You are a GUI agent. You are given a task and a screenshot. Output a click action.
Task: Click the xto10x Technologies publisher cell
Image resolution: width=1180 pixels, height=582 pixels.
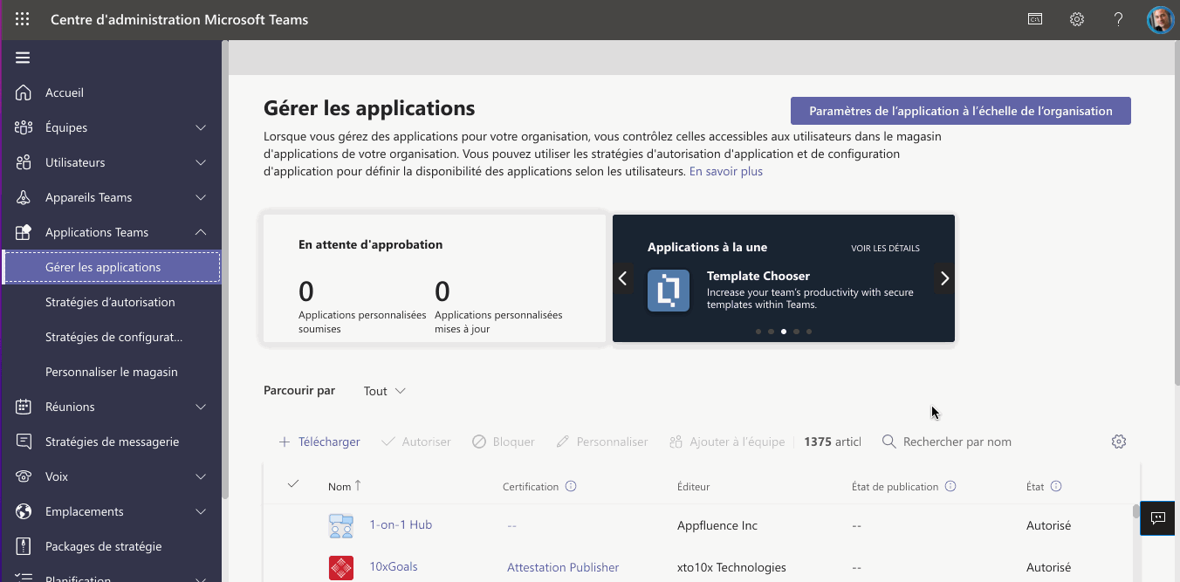[731, 567]
